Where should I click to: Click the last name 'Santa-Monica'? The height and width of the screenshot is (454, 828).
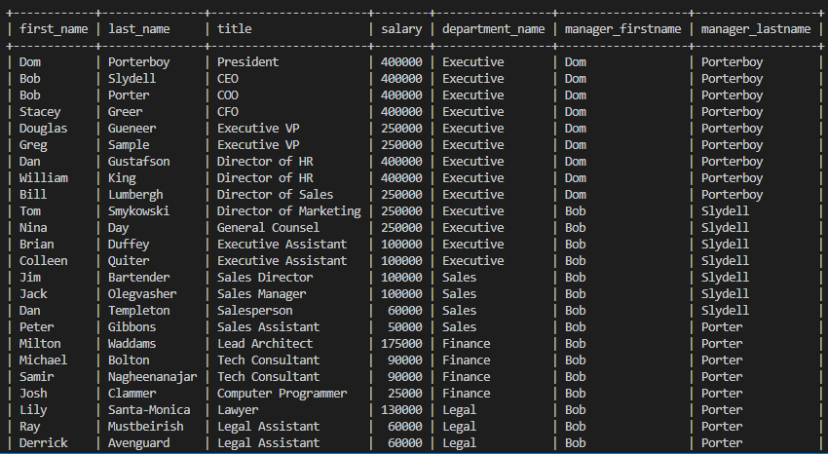149,409
